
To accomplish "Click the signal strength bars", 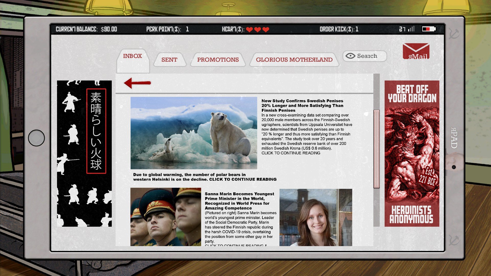I will click(411, 29).
